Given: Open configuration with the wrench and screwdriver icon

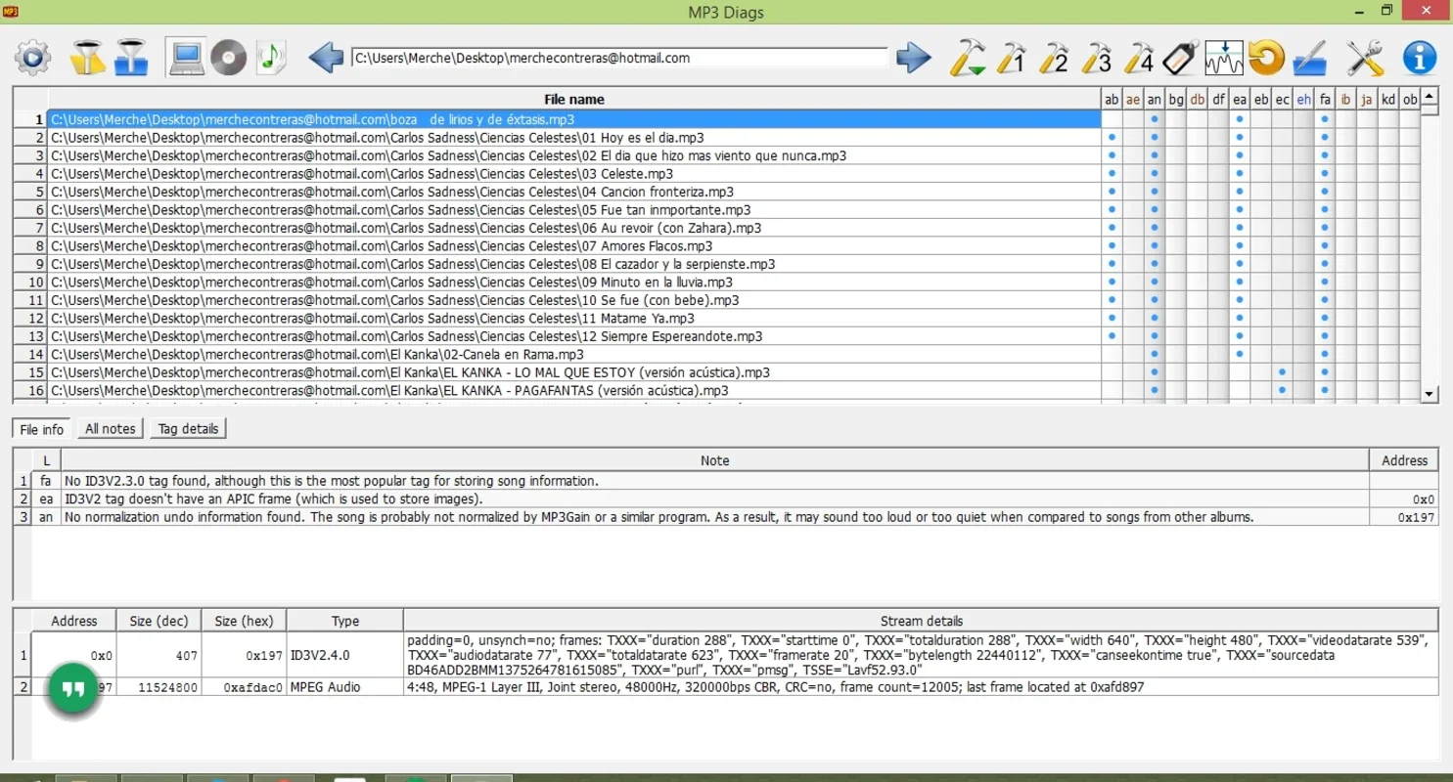Looking at the screenshot, I should coord(1365,58).
